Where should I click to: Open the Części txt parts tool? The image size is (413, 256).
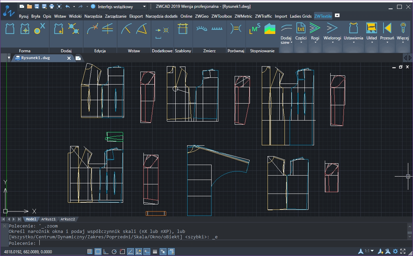pyautogui.click(x=301, y=28)
